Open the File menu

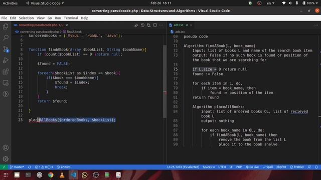pos(4,18)
